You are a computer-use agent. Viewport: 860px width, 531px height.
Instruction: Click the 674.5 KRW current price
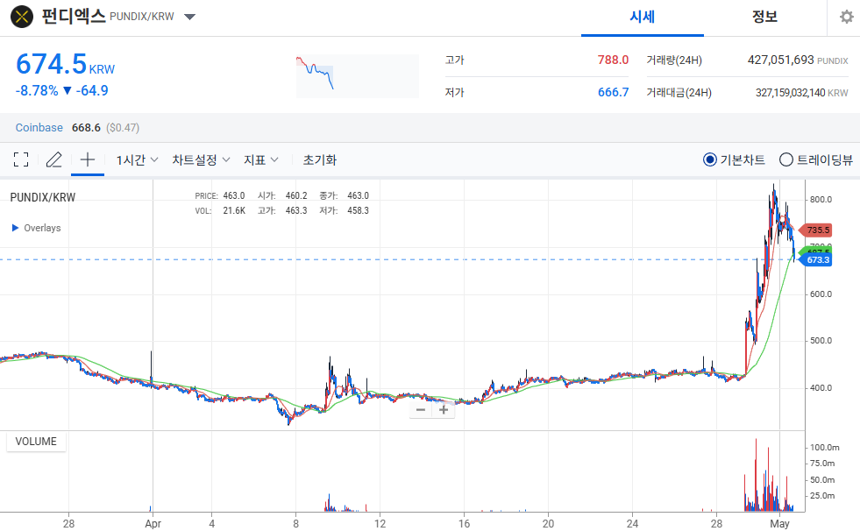65,64
